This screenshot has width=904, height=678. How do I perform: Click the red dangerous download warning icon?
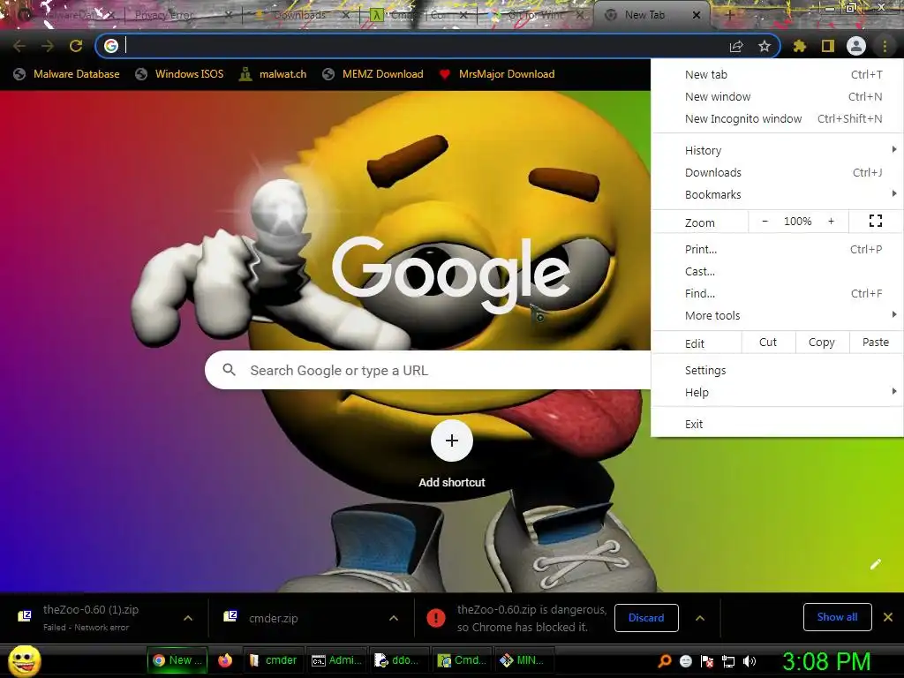tap(436, 618)
